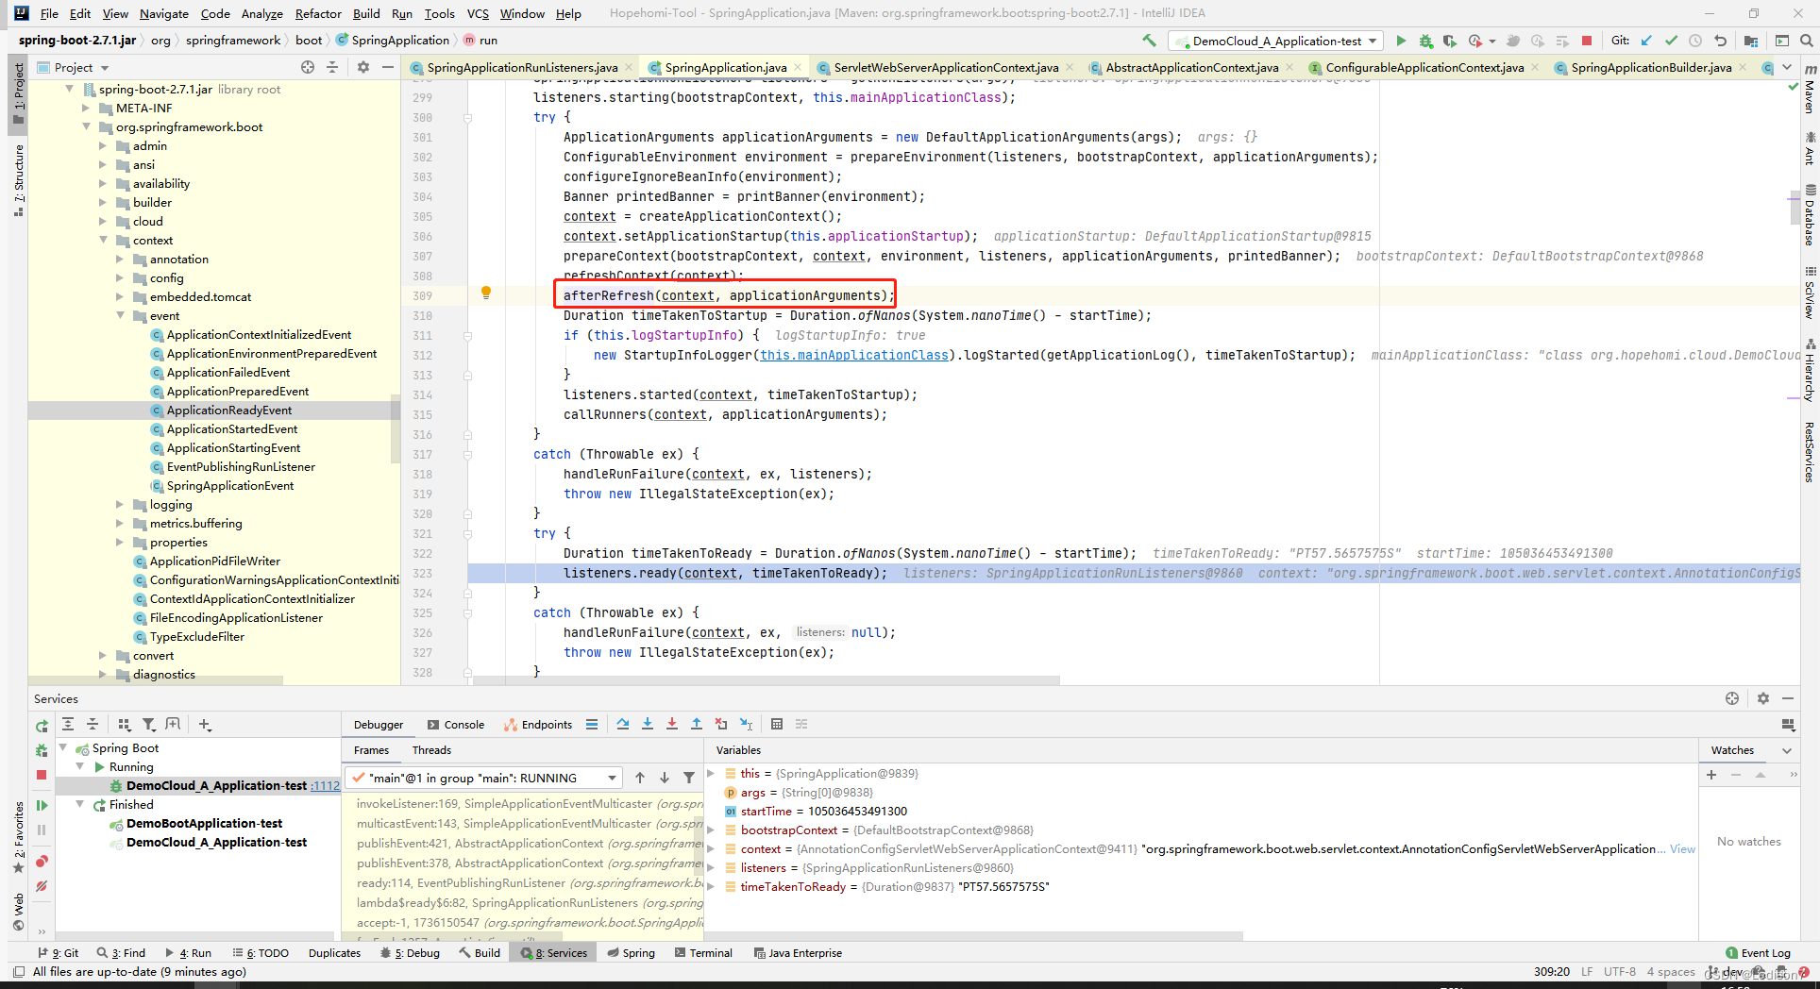Collapse the Finished node in Services tree
This screenshot has width=1820, height=989.
[x=80, y=804]
